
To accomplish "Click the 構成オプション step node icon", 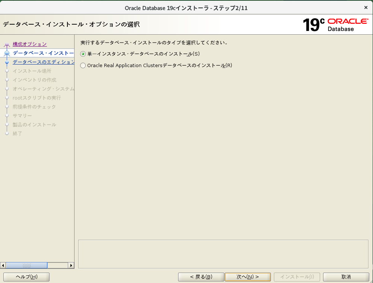I will [7, 45].
